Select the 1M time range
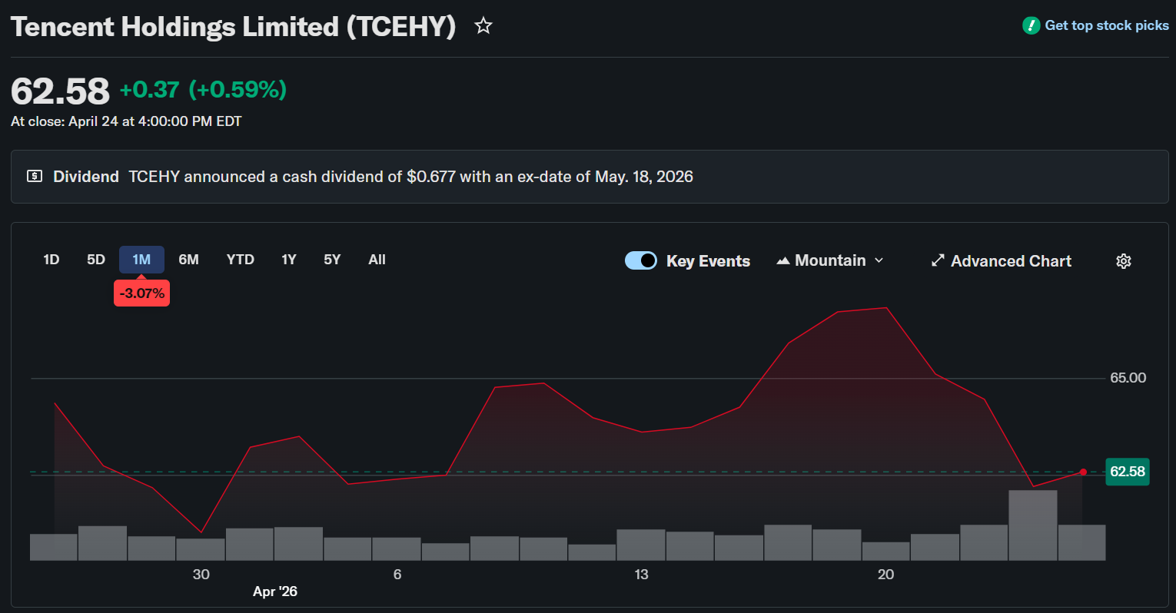Viewport: 1176px width, 613px height. (141, 260)
